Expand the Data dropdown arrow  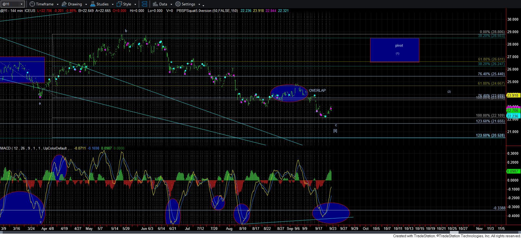(x=171, y=4)
